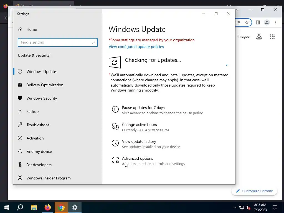The width and height of the screenshot is (284, 213).
Task: Click View configured update policies link
Action: tap(136, 47)
